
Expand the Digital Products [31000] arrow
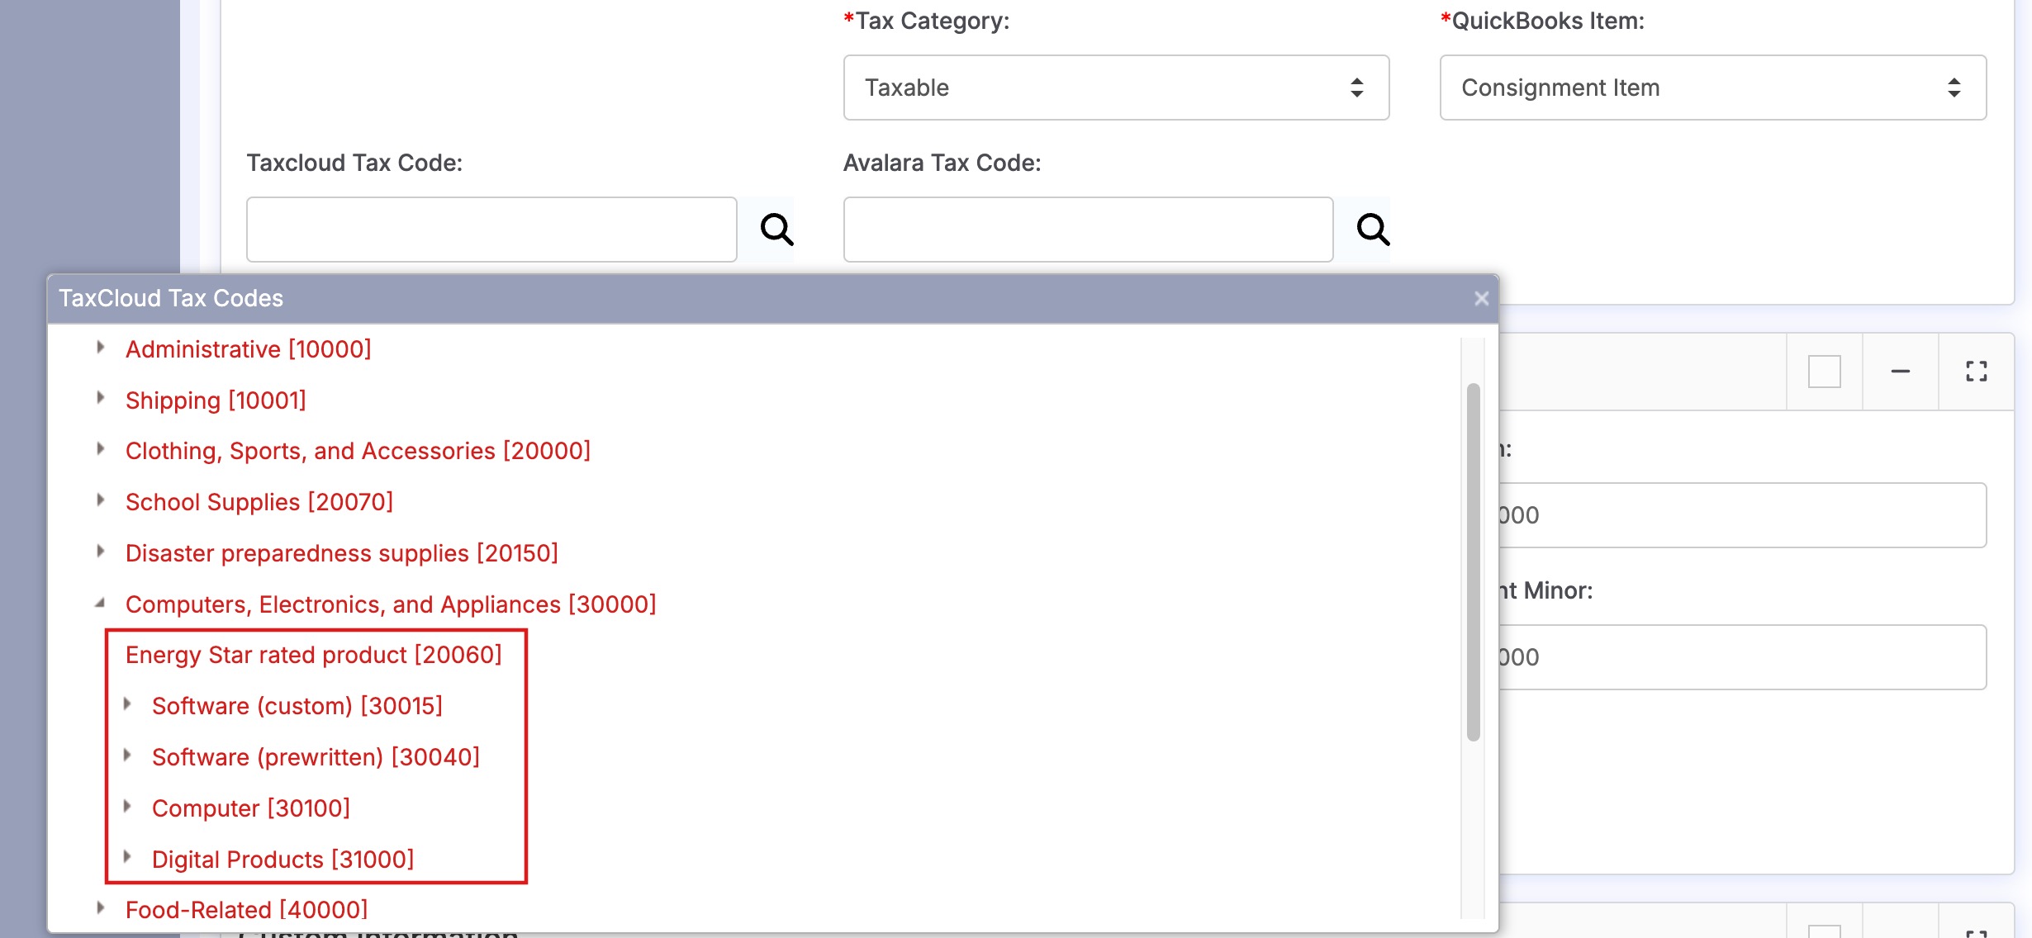[x=127, y=857]
